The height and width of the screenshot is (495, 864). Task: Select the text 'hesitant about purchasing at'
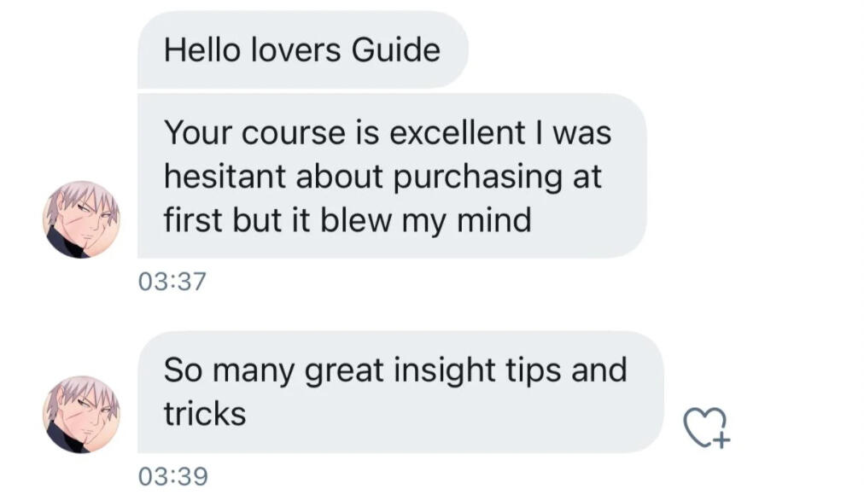[x=382, y=177]
